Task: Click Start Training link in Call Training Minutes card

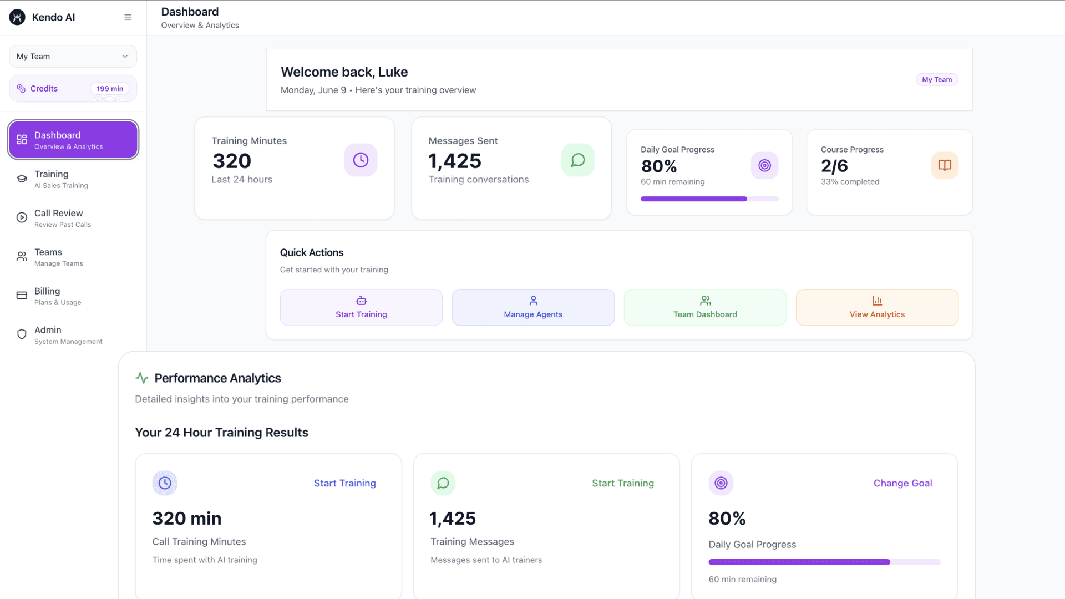Action: pos(345,483)
